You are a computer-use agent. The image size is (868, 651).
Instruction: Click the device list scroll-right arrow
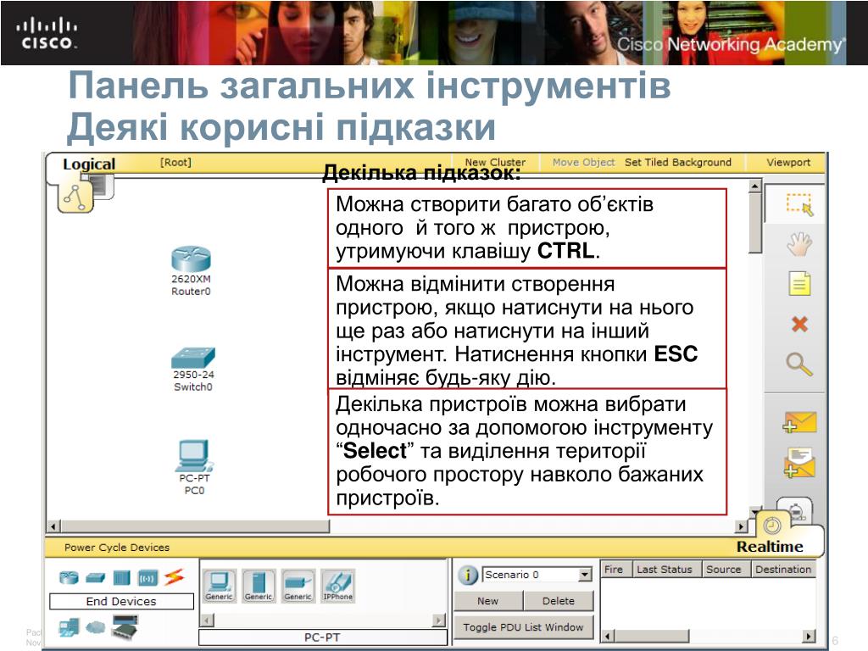pyautogui.click(x=439, y=620)
